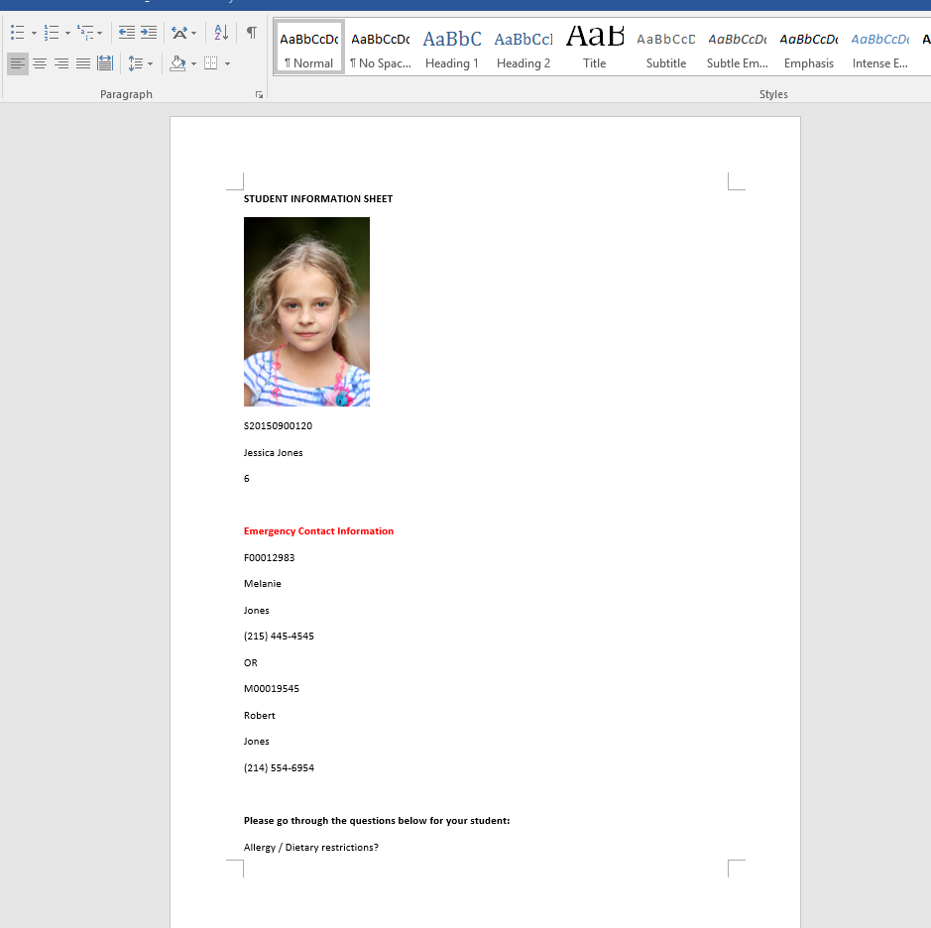
Task: Click student ID S20150900120
Action: tap(278, 425)
